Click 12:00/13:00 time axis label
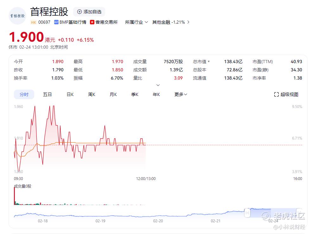Screen dimensions: 311x234 146,179
